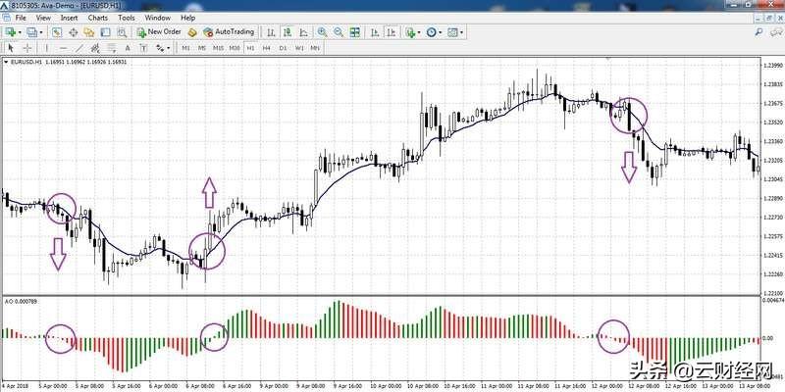
Task: Open the Tools menu
Action: point(127,18)
